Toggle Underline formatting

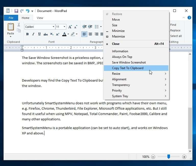(39, 34)
